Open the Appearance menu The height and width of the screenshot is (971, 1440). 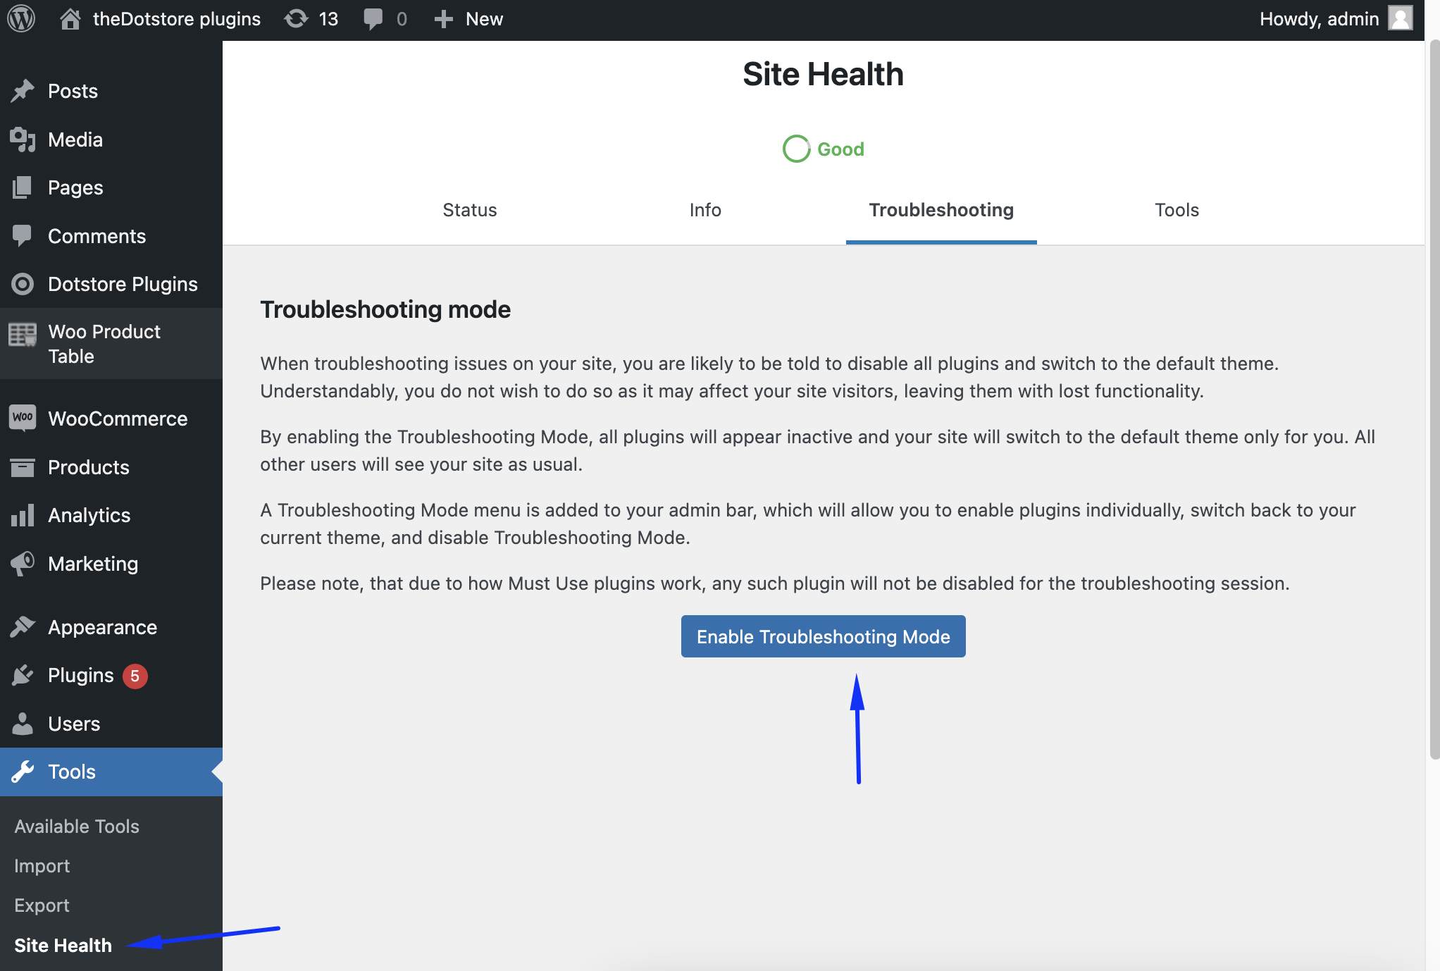tap(111, 627)
